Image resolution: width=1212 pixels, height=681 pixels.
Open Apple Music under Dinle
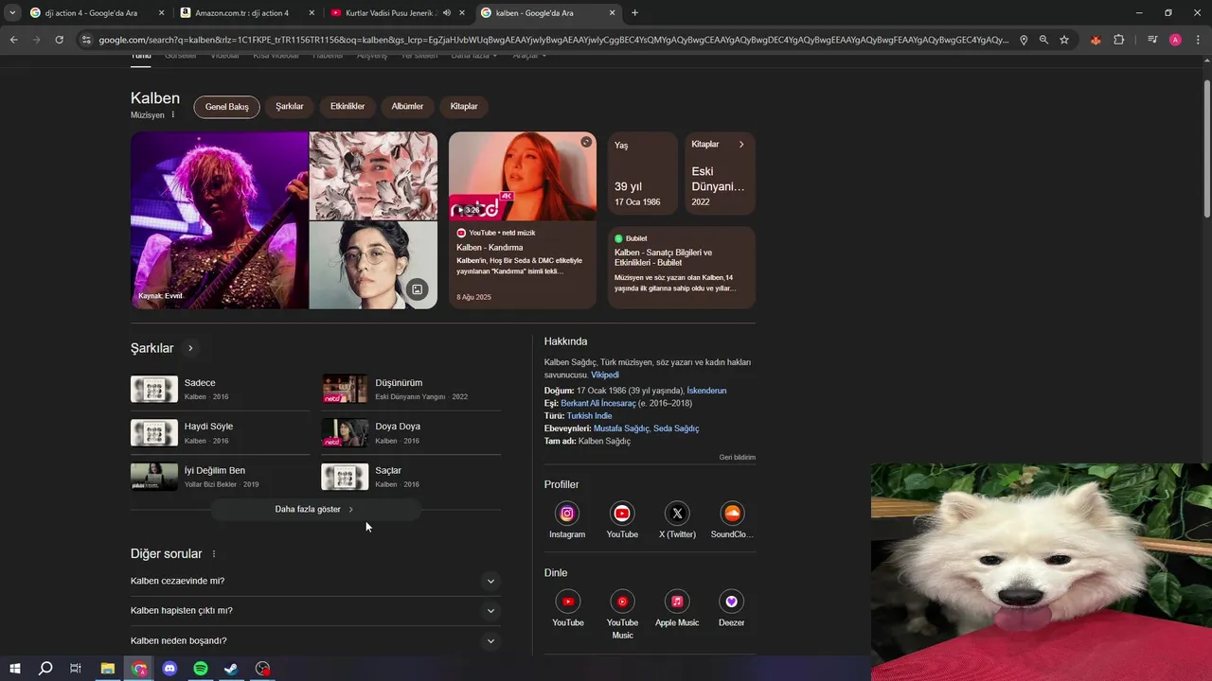click(x=677, y=602)
